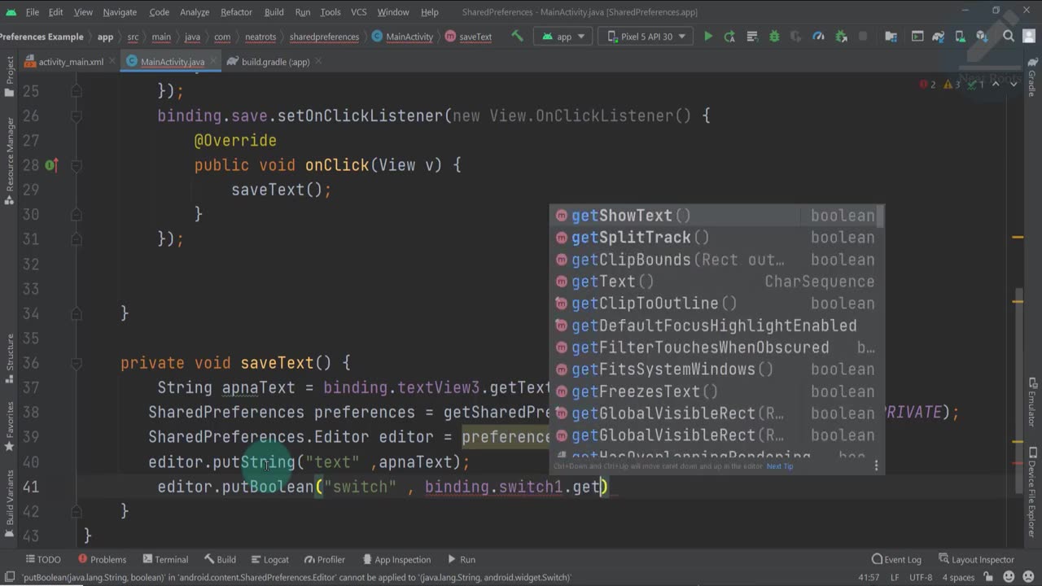Open the VCS menu

pyautogui.click(x=358, y=12)
